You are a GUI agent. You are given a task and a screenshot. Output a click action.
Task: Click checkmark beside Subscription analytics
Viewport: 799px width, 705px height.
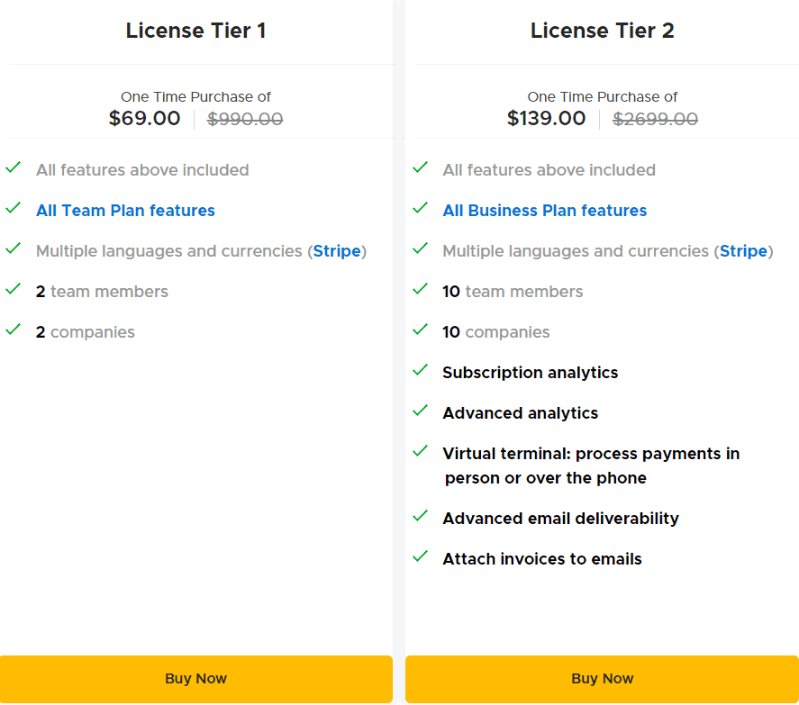pyautogui.click(x=420, y=371)
